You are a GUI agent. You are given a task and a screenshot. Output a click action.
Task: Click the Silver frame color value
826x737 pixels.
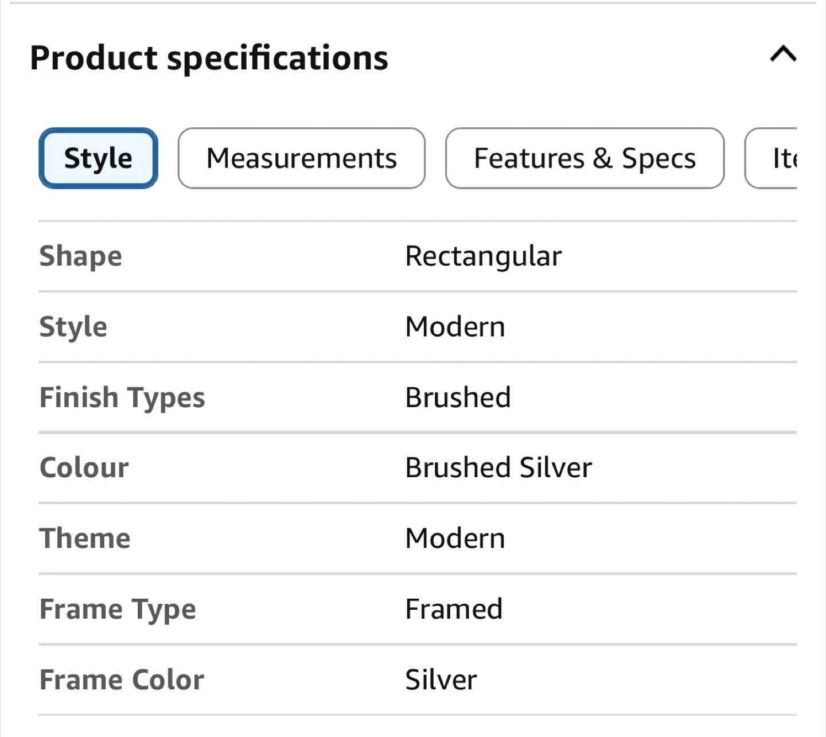pyautogui.click(x=441, y=680)
